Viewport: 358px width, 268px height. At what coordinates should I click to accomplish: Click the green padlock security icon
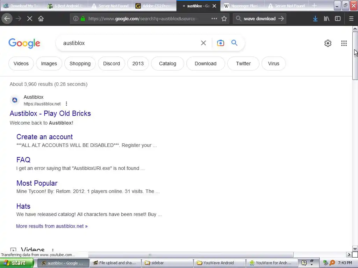83,18
